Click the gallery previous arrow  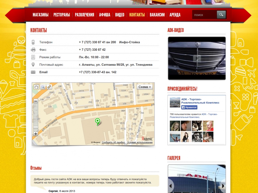coord(171,186)
